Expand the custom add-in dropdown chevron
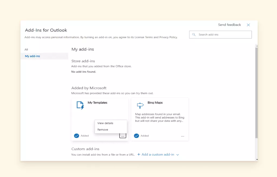The height and width of the screenshot is (177, 277). coord(178,155)
